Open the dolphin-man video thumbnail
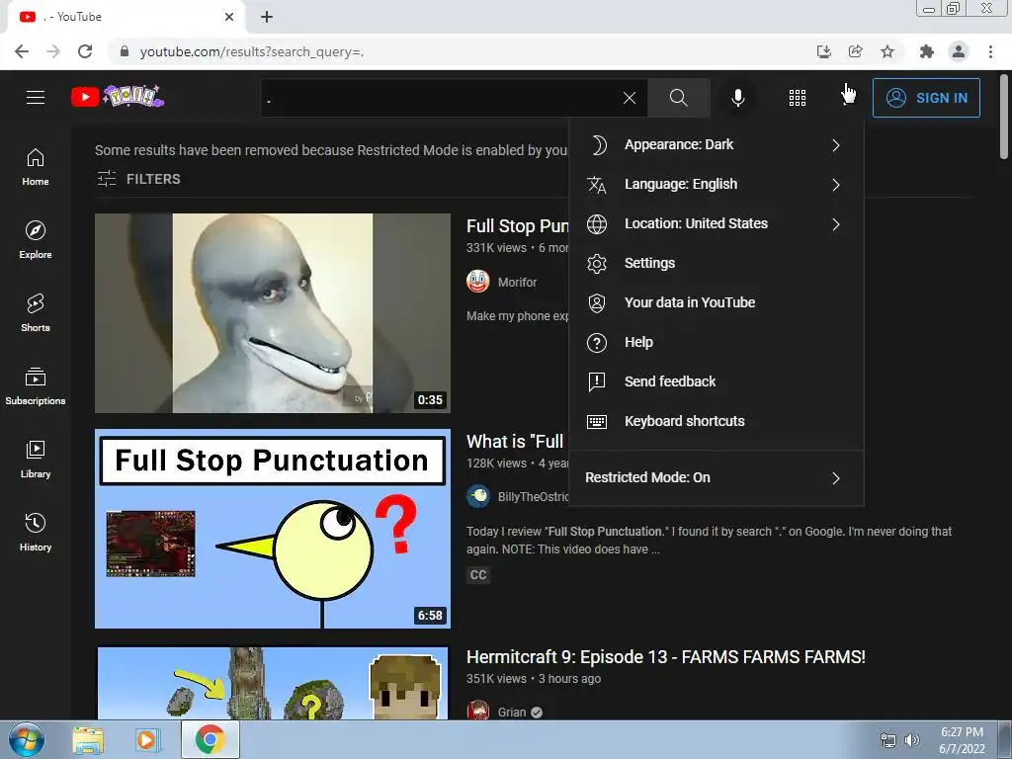 point(273,313)
